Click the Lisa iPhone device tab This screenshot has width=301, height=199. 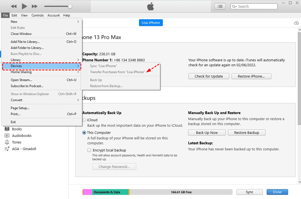click(151, 23)
